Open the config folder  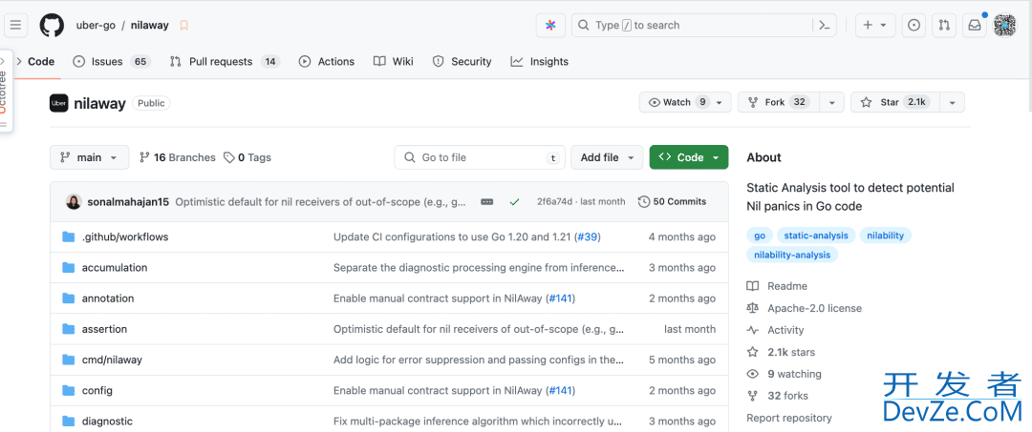pos(97,390)
